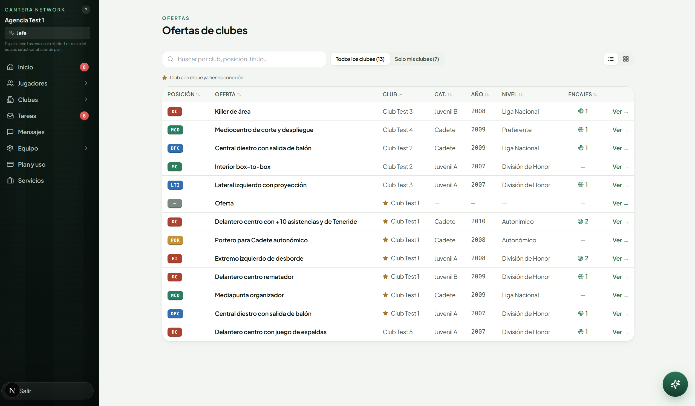Click the Servicios briefcase icon
This screenshot has height=406, width=695.
click(10, 181)
